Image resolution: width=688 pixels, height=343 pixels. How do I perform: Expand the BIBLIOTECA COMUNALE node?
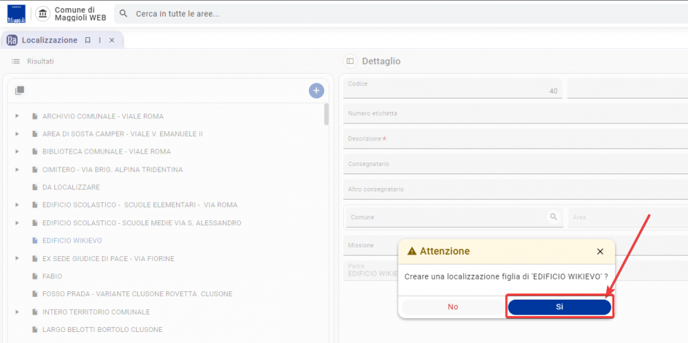(x=17, y=152)
